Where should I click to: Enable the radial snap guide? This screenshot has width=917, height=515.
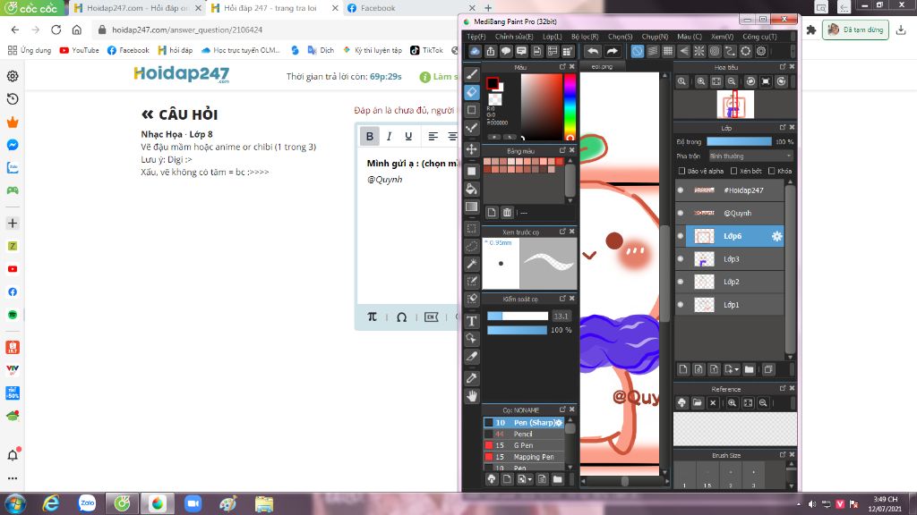(698, 51)
